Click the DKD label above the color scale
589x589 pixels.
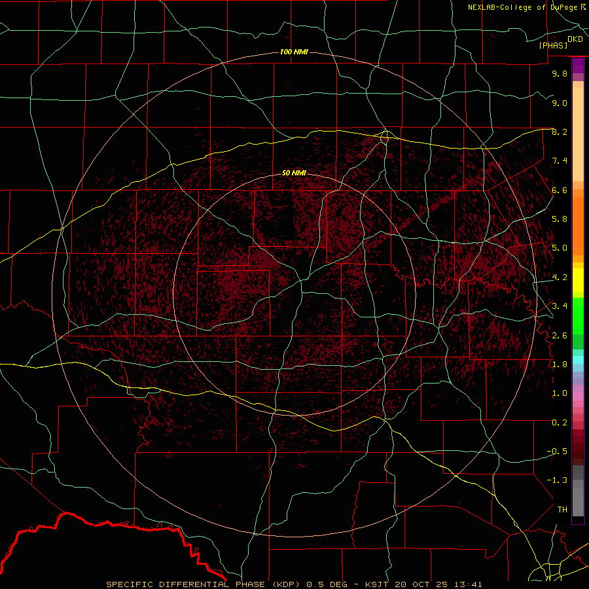[x=575, y=39]
